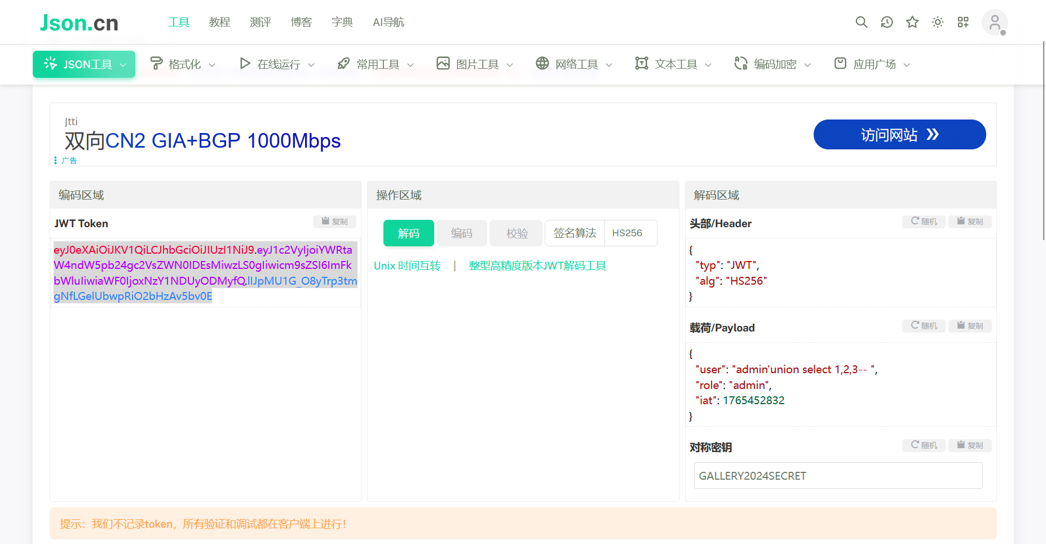Click the user avatar icon
This screenshot has height=544, width=1046.
coord(995,23)
